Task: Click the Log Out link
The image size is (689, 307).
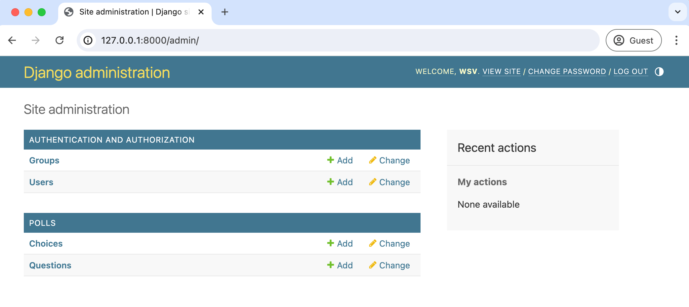Action: [x=630, y=72]
